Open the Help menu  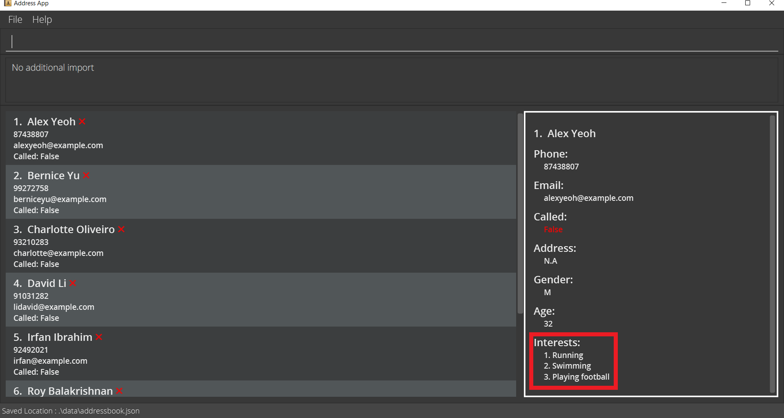click(42, 20)
